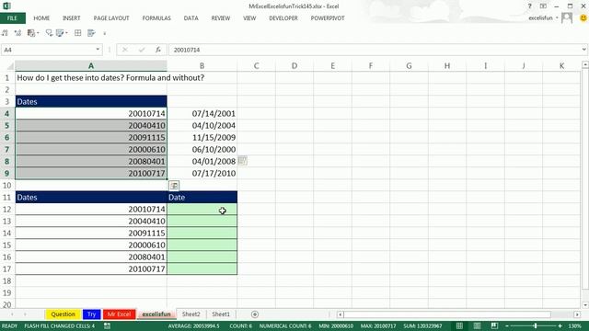The width and height of the screenshot is (589, 331).
Task: Click the macro recording icon in status bar
Action: pos(107,325)
